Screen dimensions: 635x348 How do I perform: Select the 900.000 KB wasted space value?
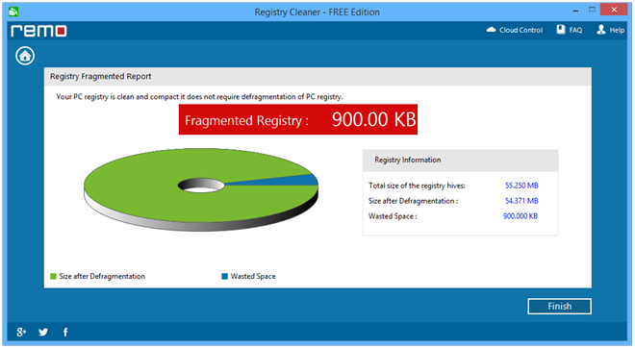pos(521,216)
